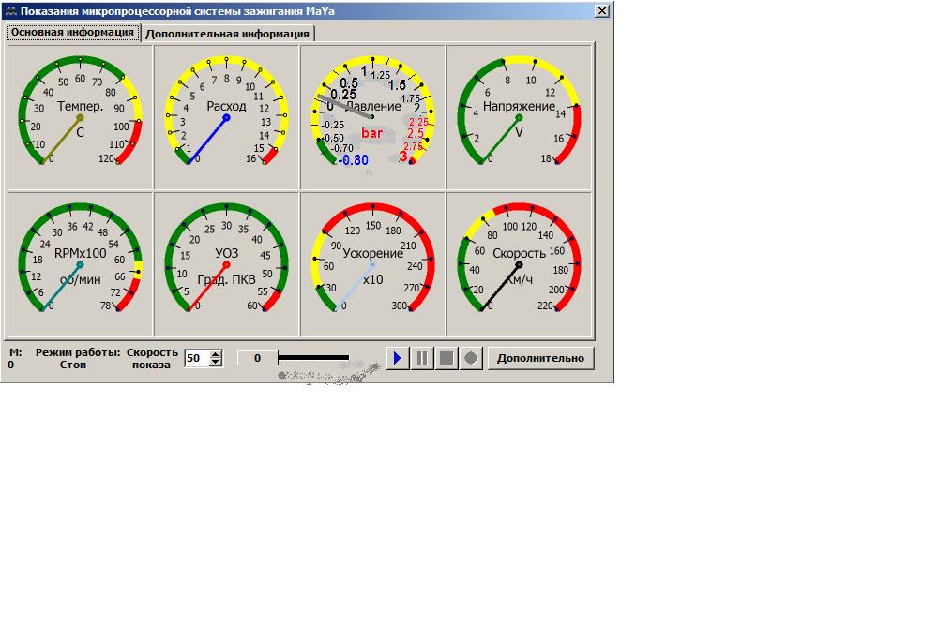This screenshot has height=626, width=938.
Task: Click the Скорость показа value field
Action: (196, 358)
